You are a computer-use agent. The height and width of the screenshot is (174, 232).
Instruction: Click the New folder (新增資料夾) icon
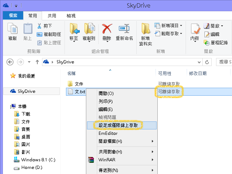coord(146,29)
